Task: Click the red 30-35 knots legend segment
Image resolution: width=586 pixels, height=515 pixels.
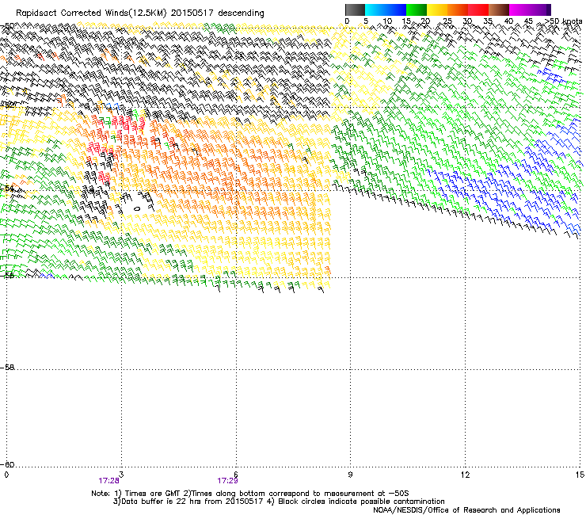Action: point(478,10)
